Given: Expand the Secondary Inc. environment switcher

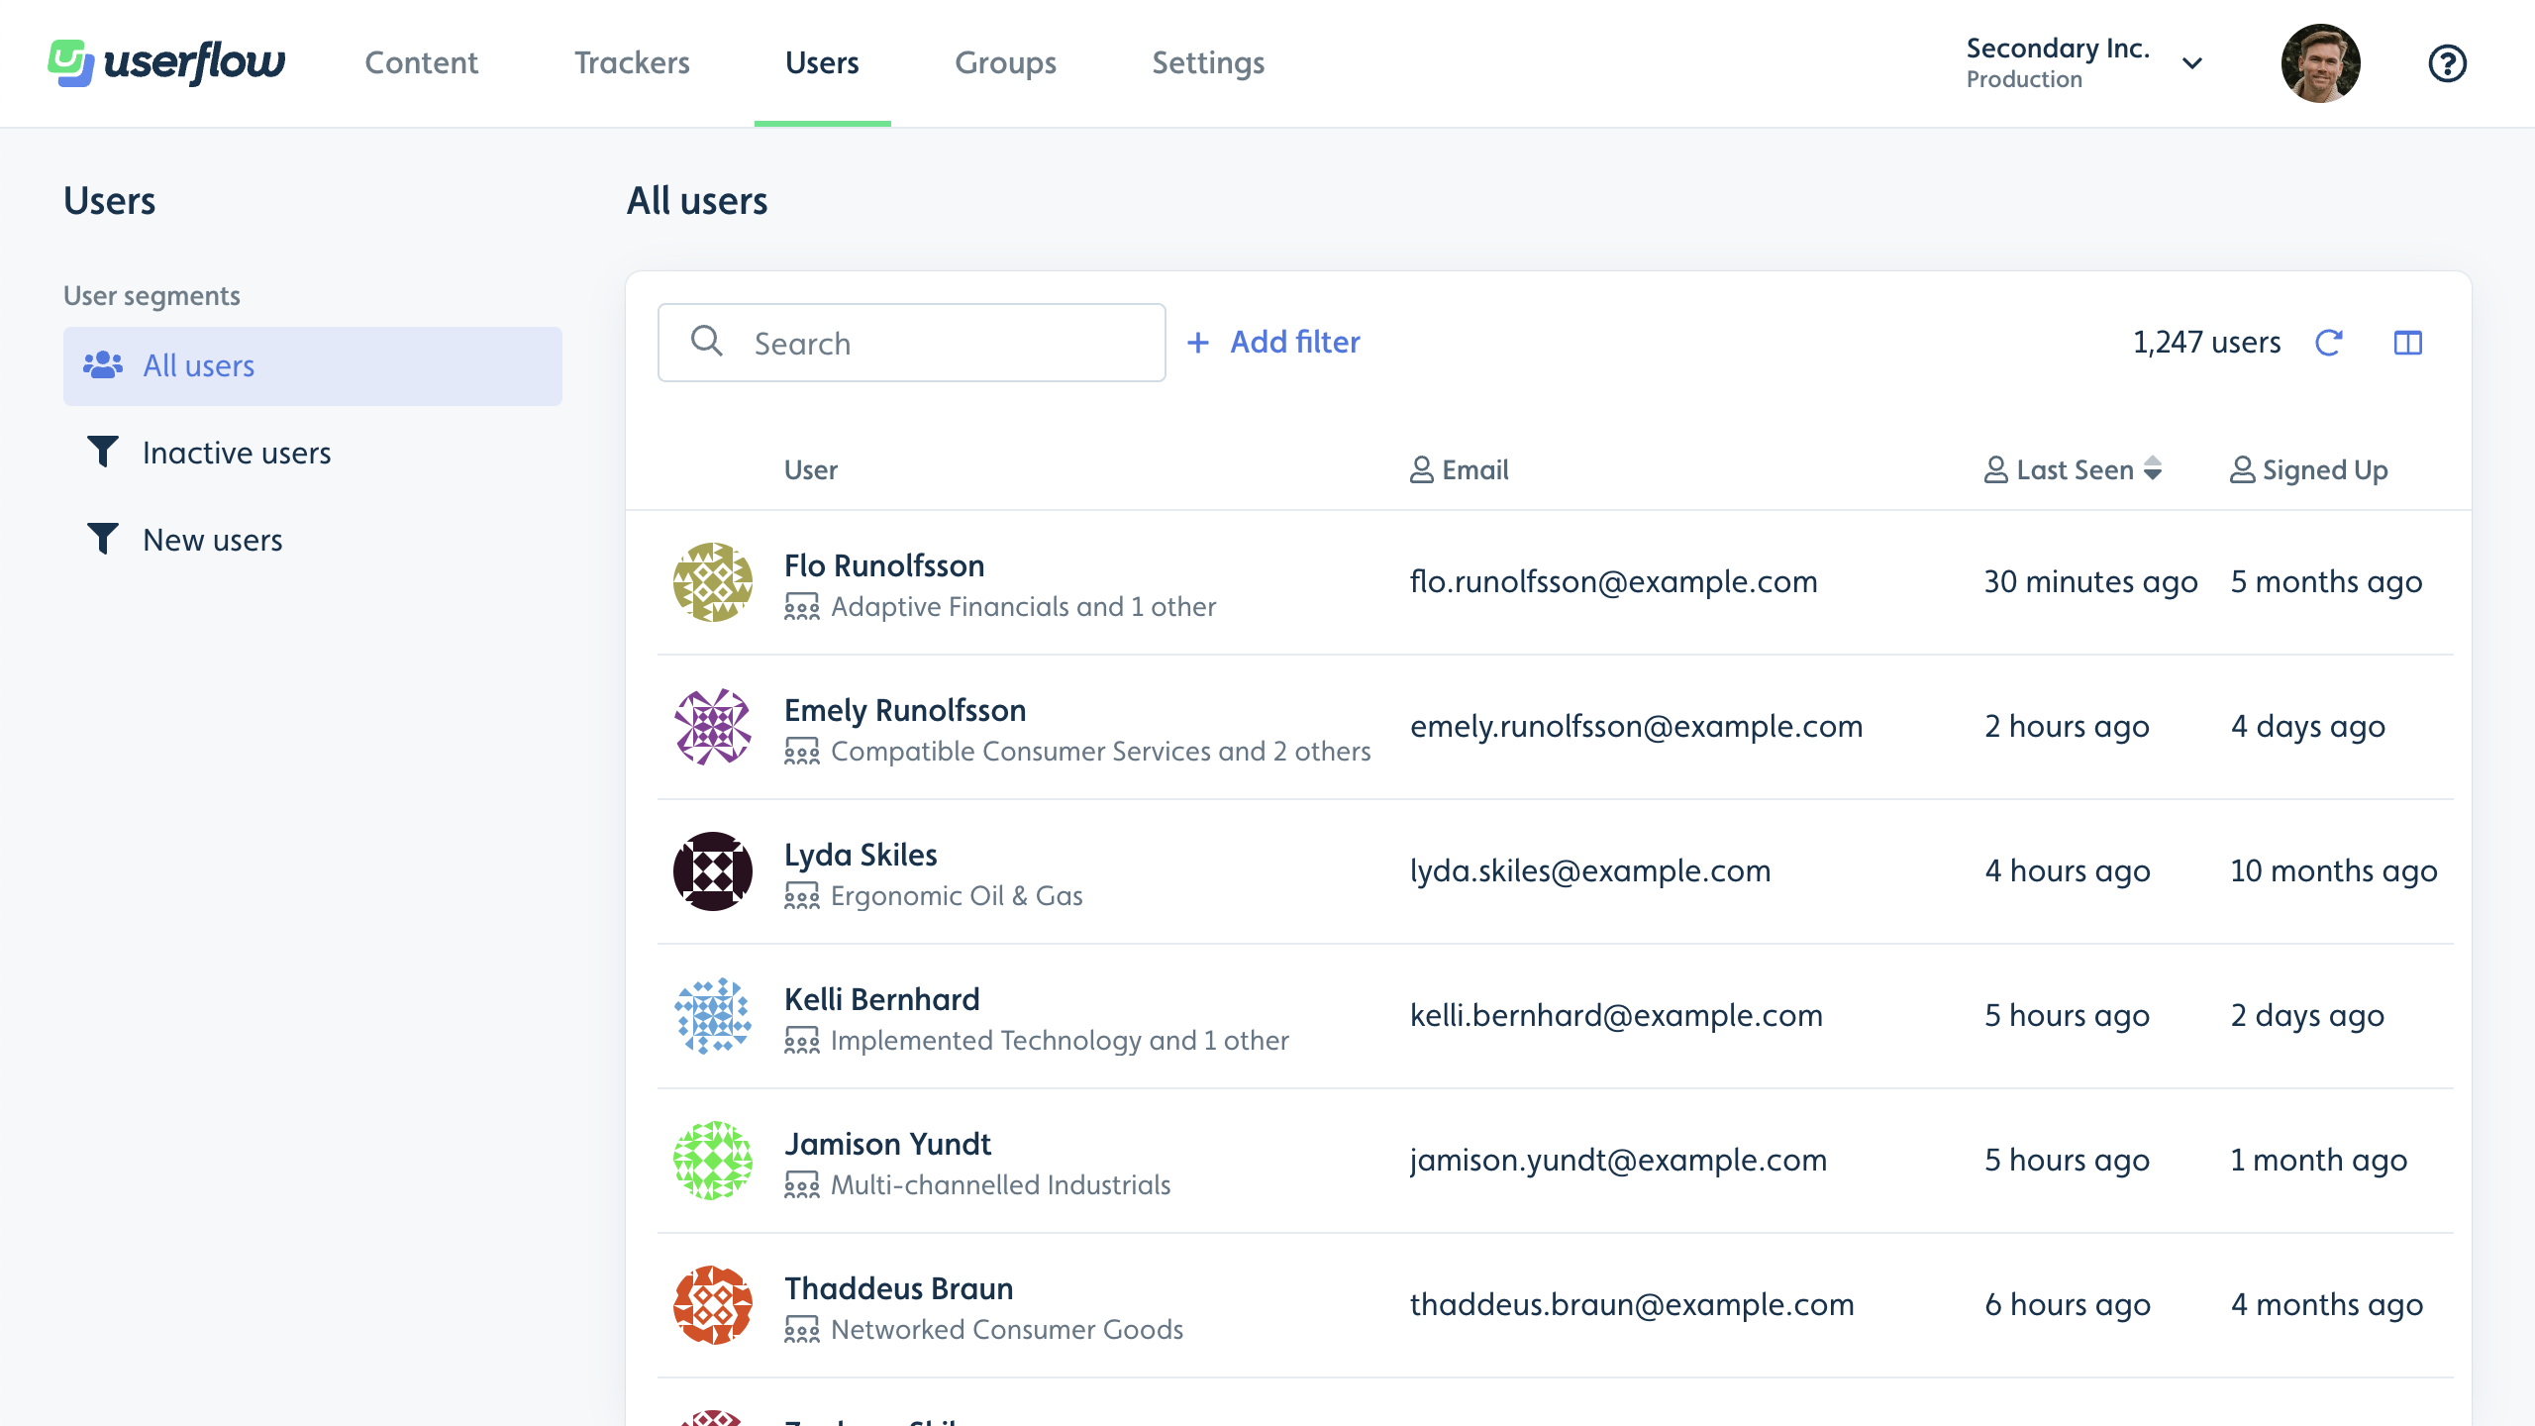Looking at the screenshot, I should (2084, 63).
